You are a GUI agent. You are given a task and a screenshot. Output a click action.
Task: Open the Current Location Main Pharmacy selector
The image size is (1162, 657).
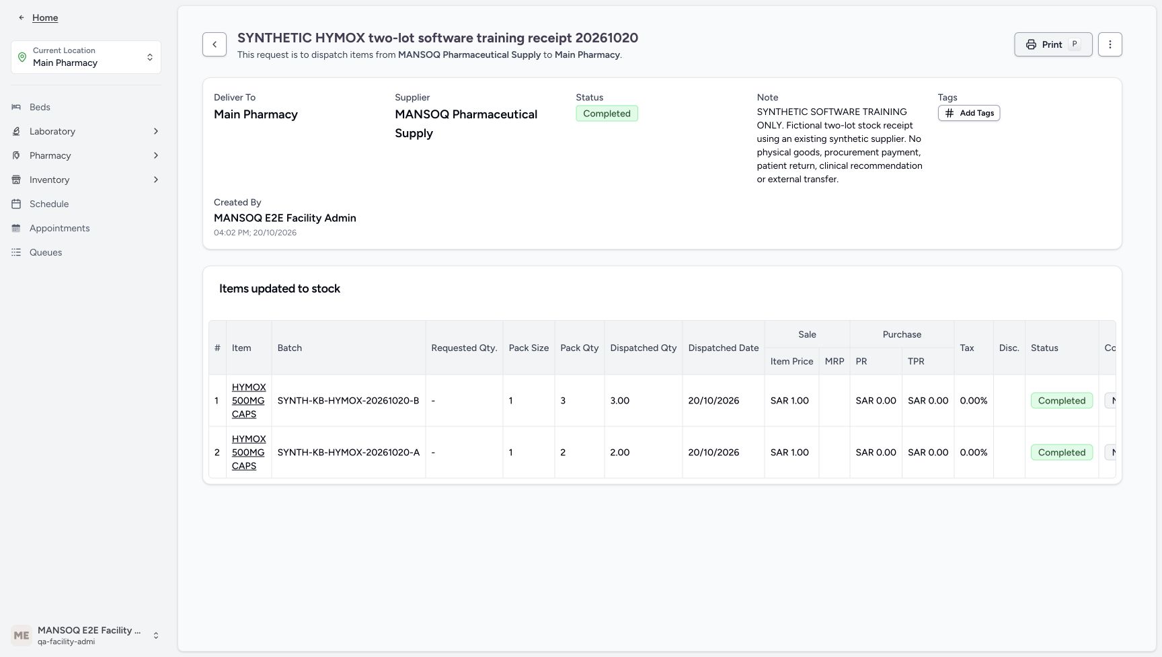tap(86, 57)
